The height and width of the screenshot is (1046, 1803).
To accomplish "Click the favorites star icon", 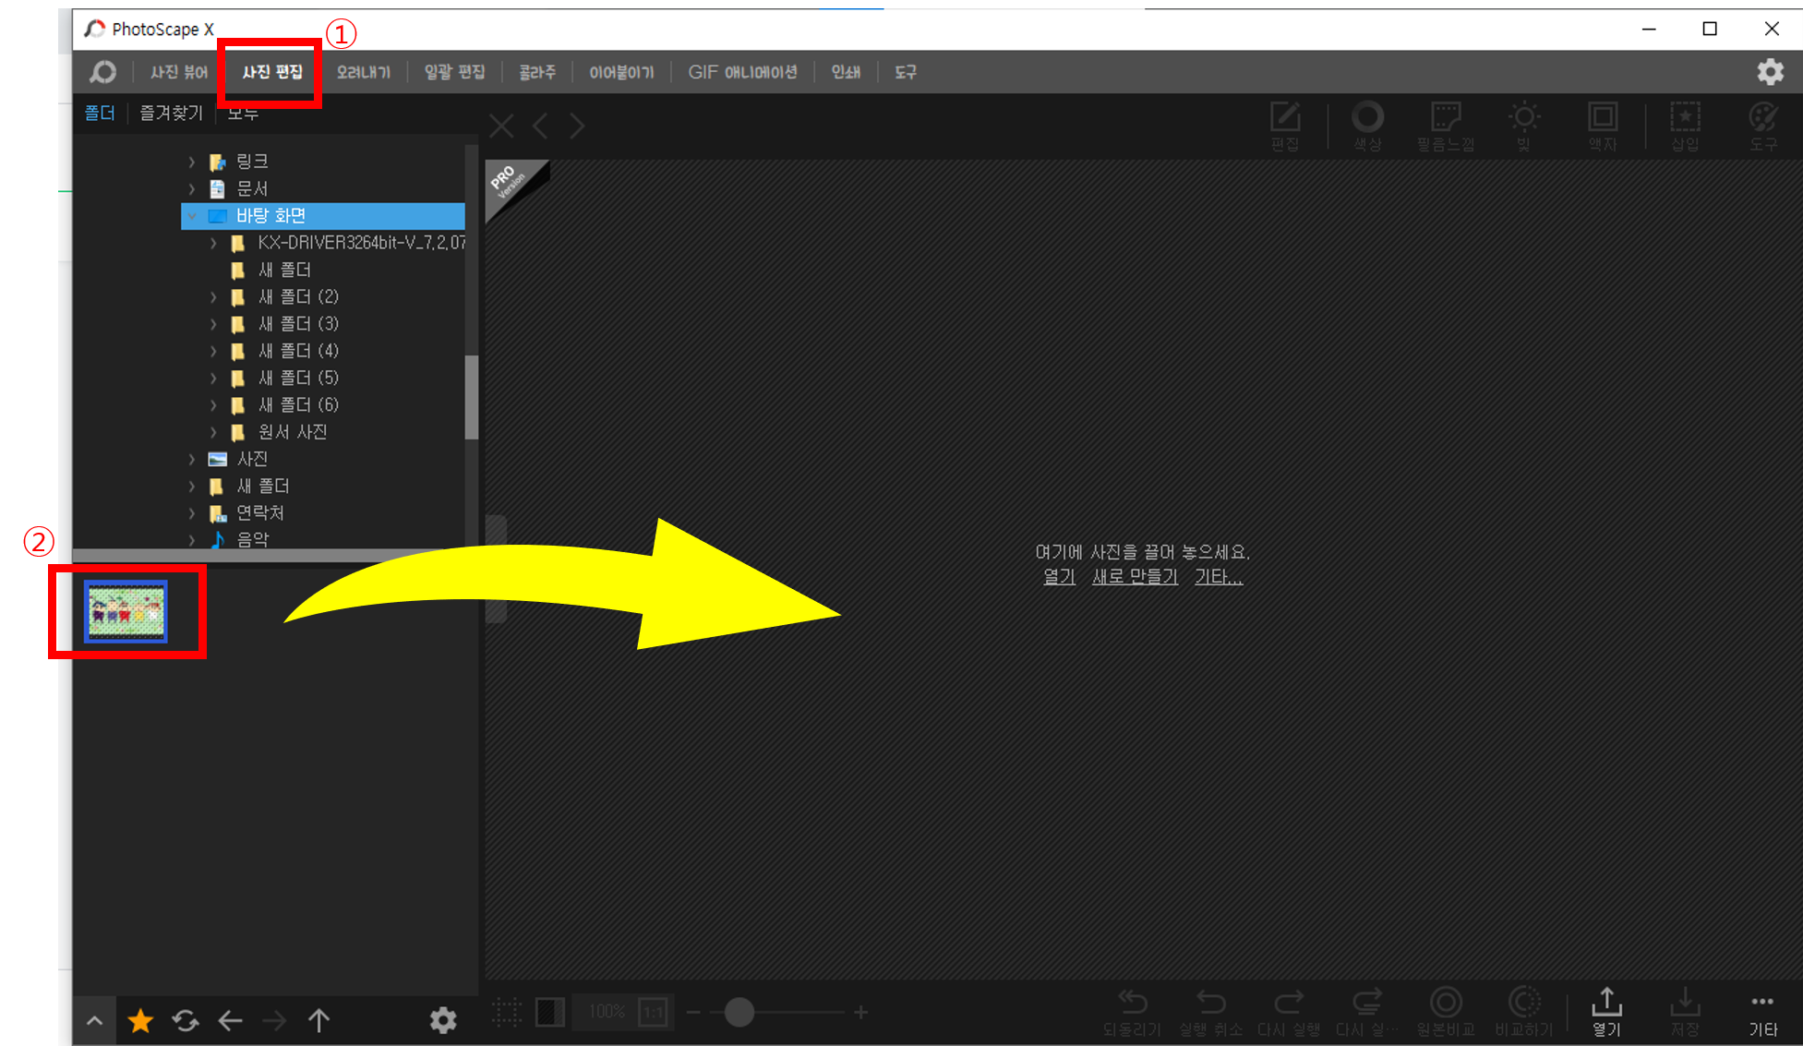I will tap(140, 1020).
